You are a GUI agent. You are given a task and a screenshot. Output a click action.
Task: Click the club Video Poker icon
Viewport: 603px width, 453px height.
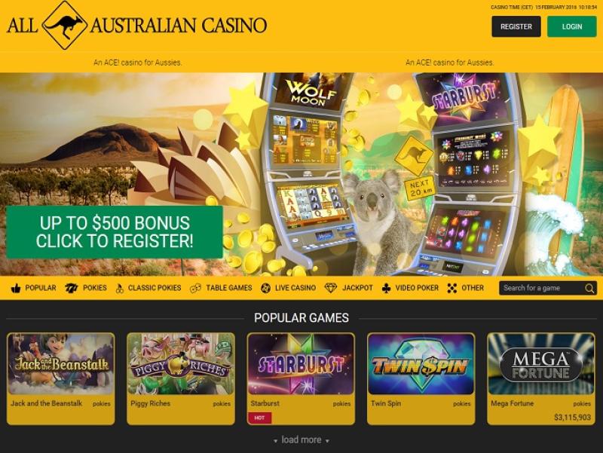pyautogui.click(x=386, y=288)
